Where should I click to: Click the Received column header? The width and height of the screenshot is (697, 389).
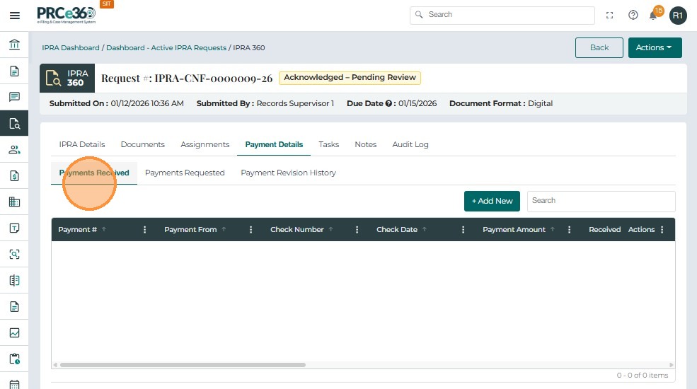pos(604,230)
